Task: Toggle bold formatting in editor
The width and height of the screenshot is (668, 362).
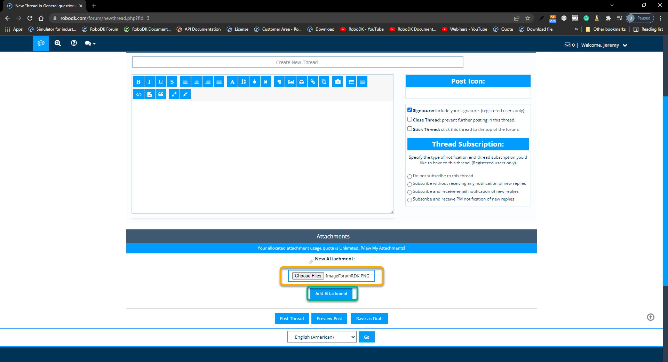Action: tap(138, 82)
